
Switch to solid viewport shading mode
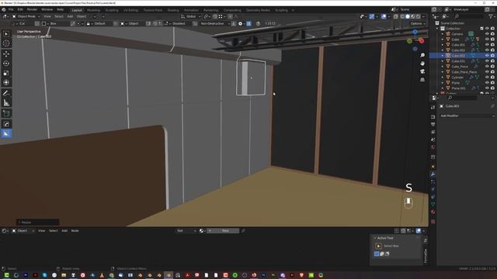tap(408, 16)
